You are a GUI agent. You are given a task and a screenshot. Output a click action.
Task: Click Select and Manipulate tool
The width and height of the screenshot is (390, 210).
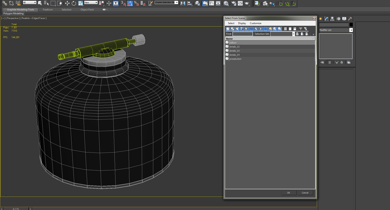(109, 3)
